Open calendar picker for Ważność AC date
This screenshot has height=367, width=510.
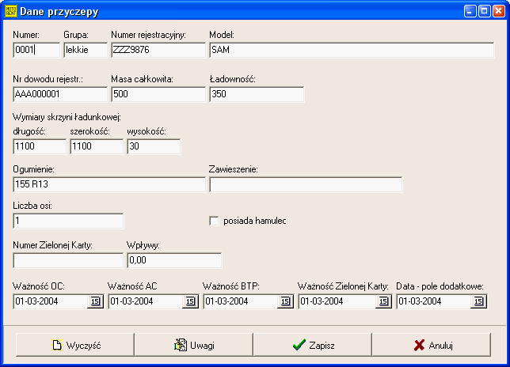[191, 301]
